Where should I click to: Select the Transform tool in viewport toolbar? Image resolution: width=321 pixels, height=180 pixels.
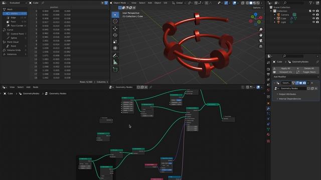coord(115,48)
